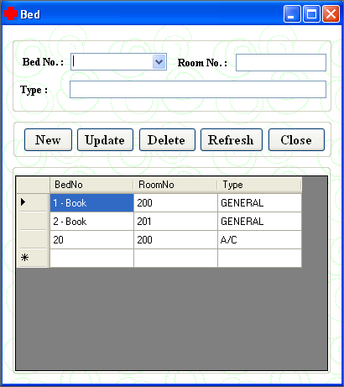Click the new row asterisk header
This screenshot has height=387, width=344.
click(33, 258)
